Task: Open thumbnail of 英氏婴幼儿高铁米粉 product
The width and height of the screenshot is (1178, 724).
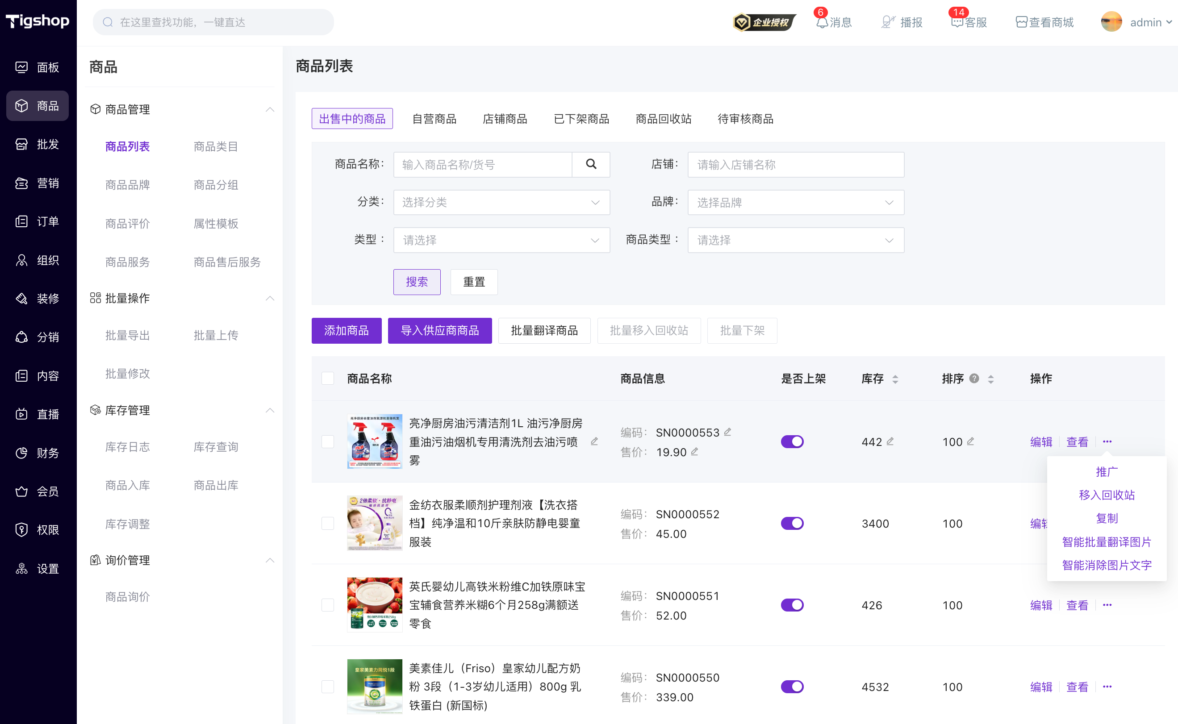Action: click(375, 605)
